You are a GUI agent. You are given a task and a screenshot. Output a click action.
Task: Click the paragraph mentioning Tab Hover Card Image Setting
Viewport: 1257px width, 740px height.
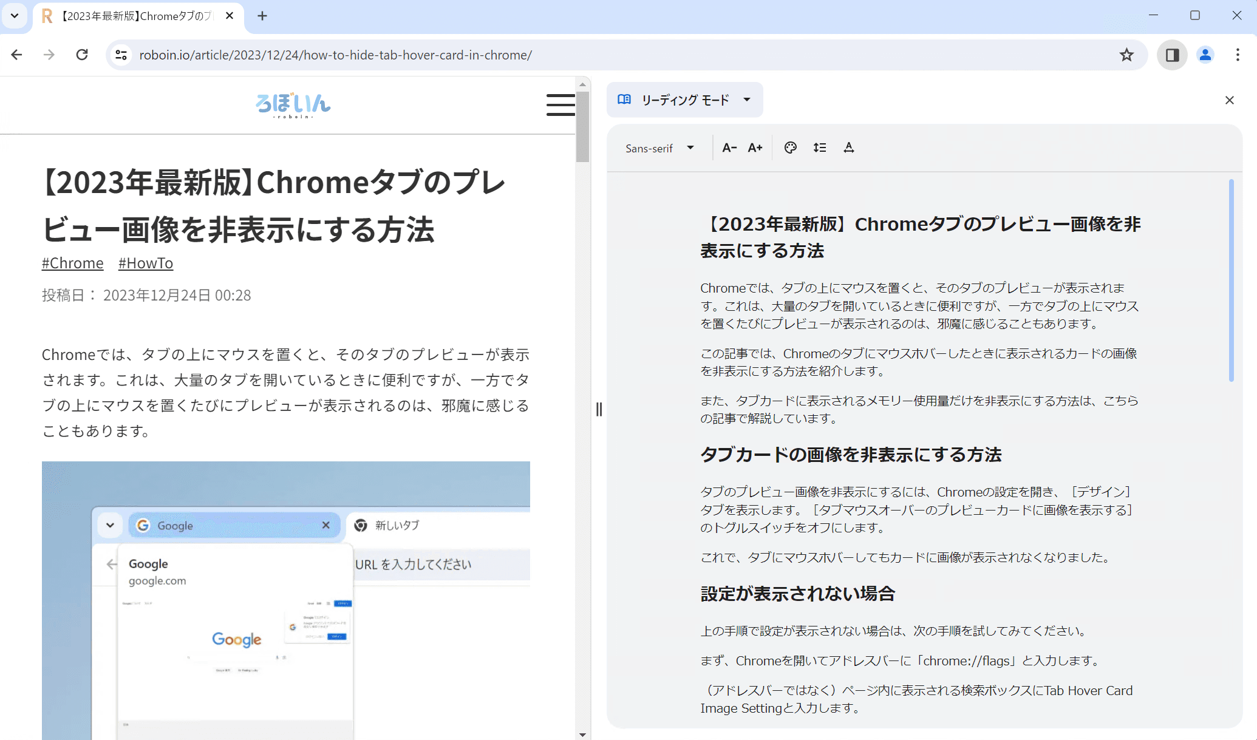pos(916,699)
